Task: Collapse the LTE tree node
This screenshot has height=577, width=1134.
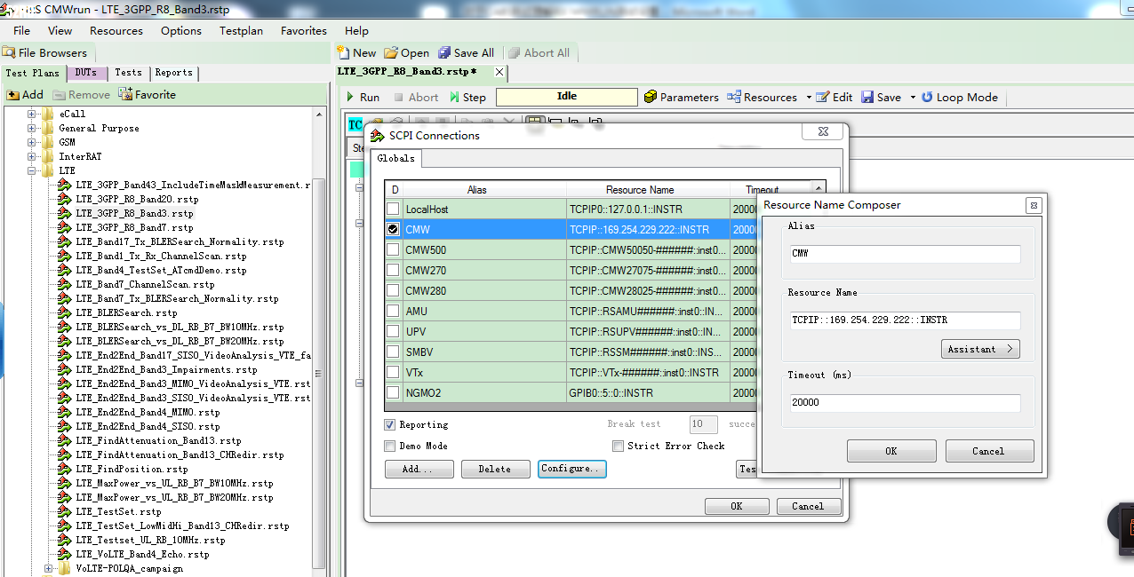Action: (x=32, y=170)
